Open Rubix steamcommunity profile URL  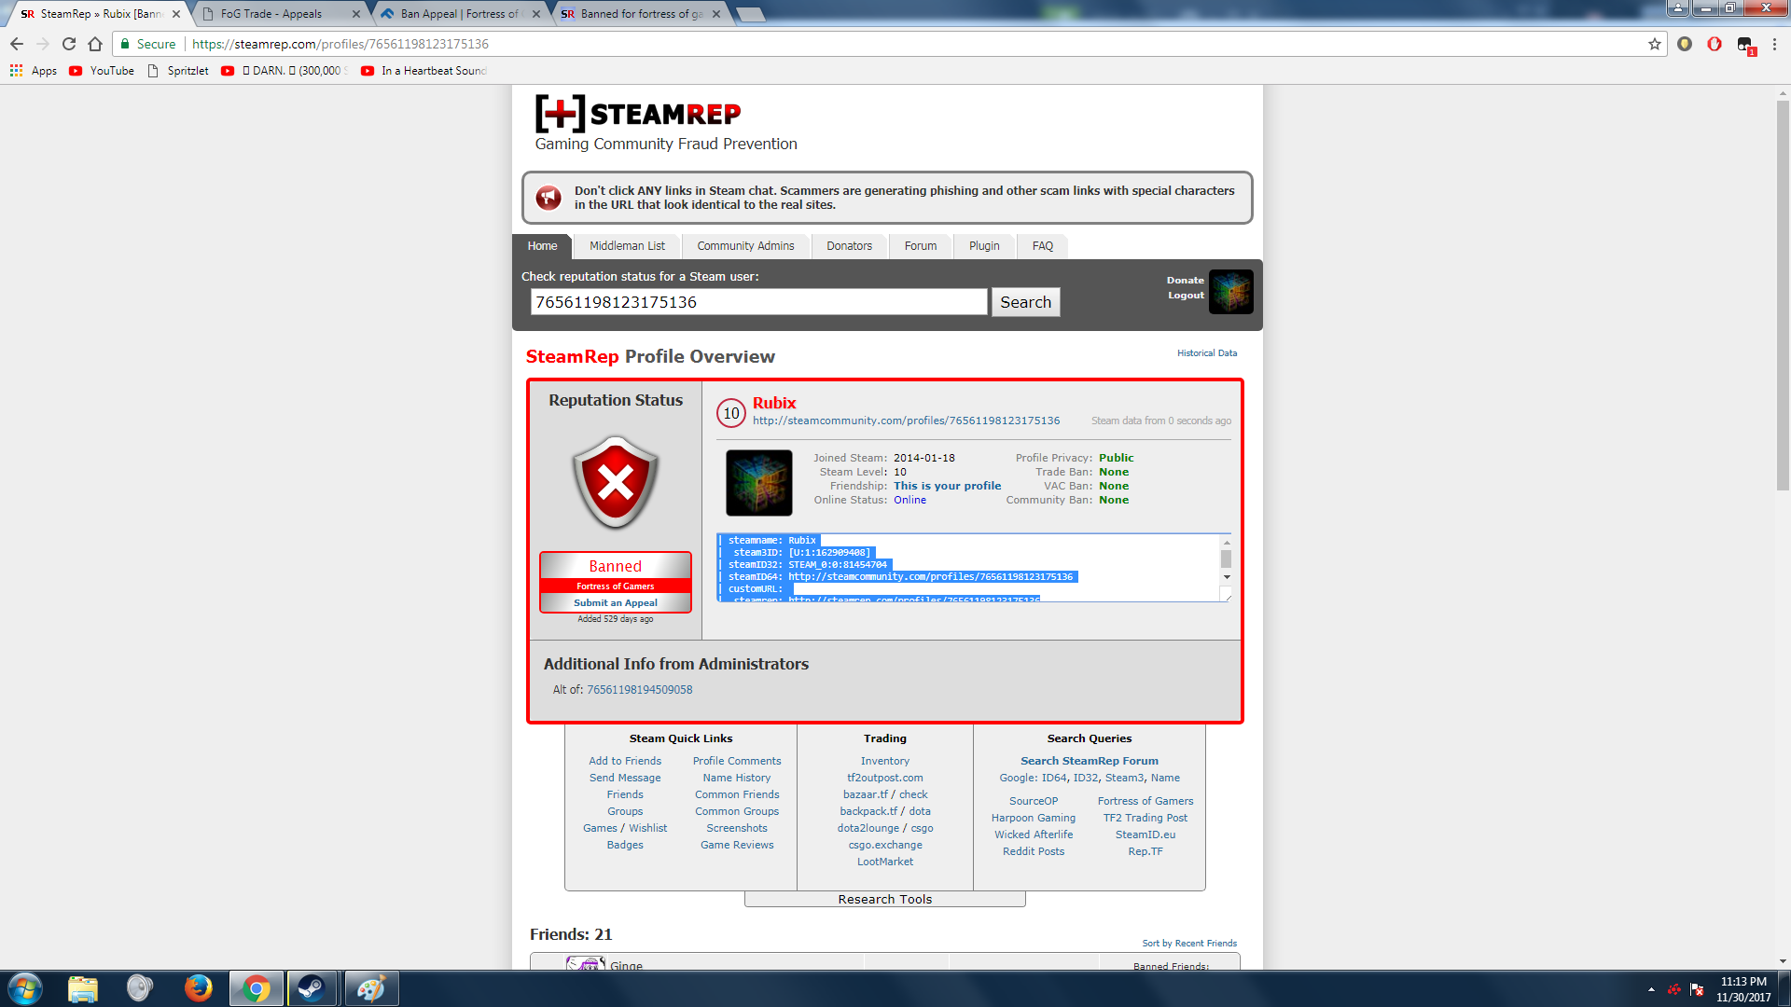pyautogui.click(x=906, y=421)
